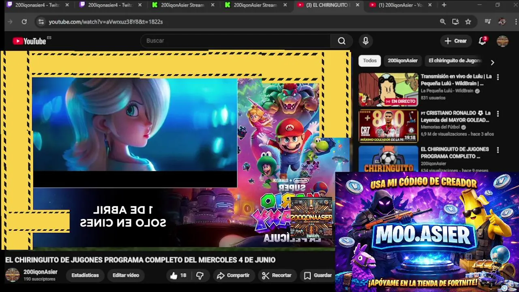
Task: Click the video title EL CHIRINGUITO DE JUGONES
Action: tap(140, 260)
